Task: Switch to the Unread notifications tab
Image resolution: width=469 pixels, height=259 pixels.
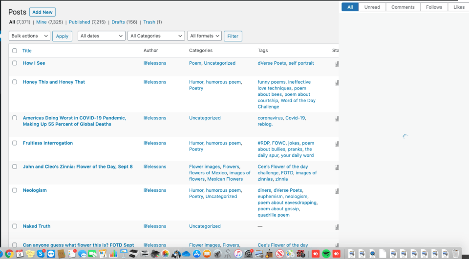Action: (372, 7)
